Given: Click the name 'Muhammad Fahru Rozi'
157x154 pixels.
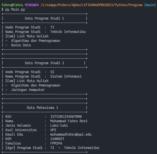Looking at the screenshot, I should click(x=69, y=121).
